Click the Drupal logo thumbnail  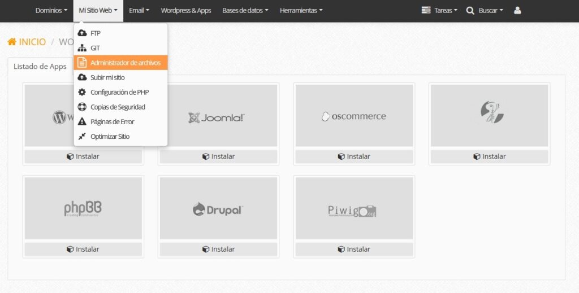coord(219,208)
